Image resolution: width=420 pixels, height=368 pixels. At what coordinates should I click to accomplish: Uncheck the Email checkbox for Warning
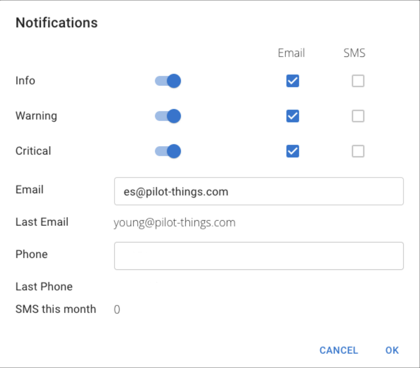(x=293, y=116)
